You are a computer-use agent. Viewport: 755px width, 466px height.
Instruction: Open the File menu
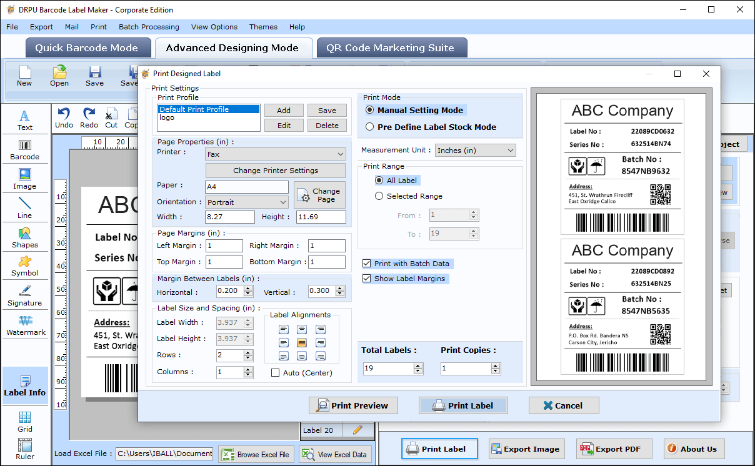12,27
